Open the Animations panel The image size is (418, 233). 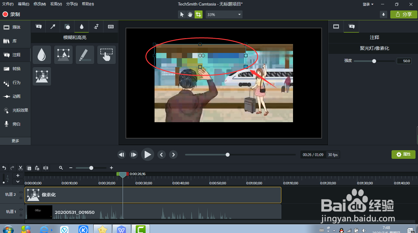pos(15,96)
